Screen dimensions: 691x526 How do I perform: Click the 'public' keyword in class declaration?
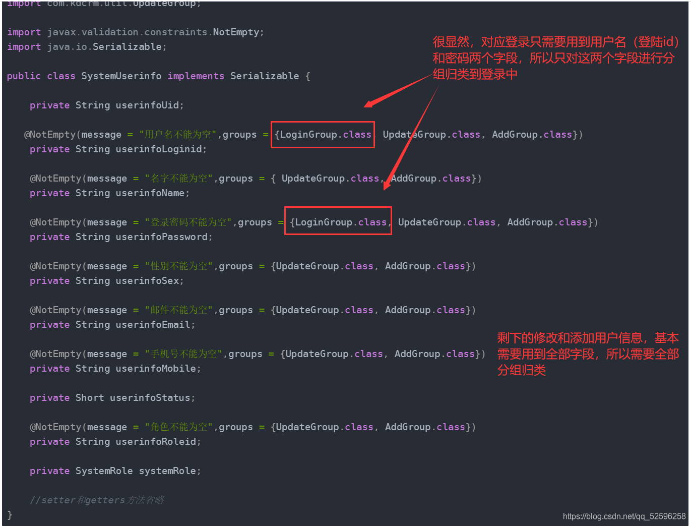pyautogui.click(x=24, y=76)
